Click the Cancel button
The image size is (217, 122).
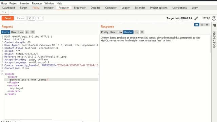click(21, 18)
